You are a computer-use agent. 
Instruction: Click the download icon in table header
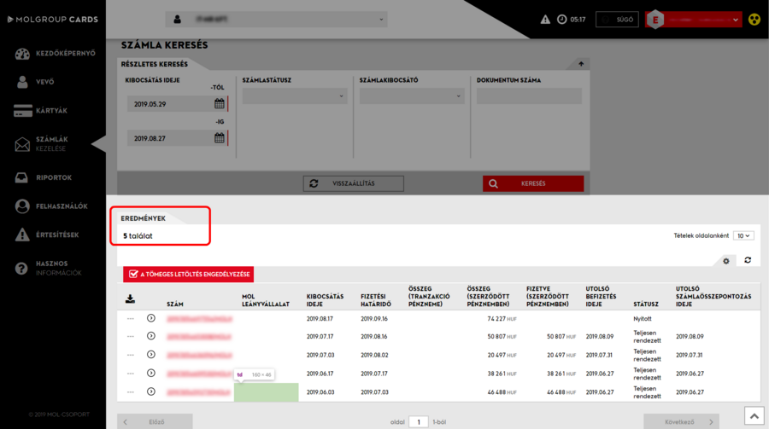tap(130, 299)
